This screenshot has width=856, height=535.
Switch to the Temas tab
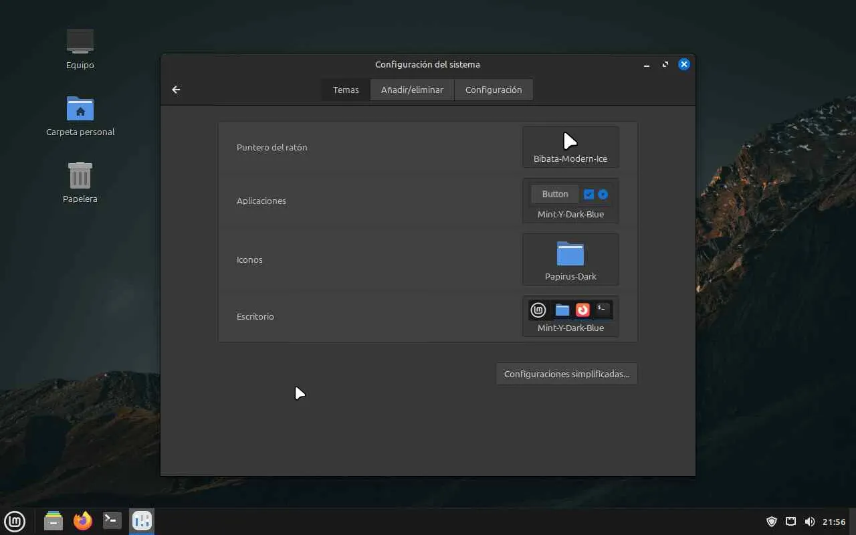(346, 90)
